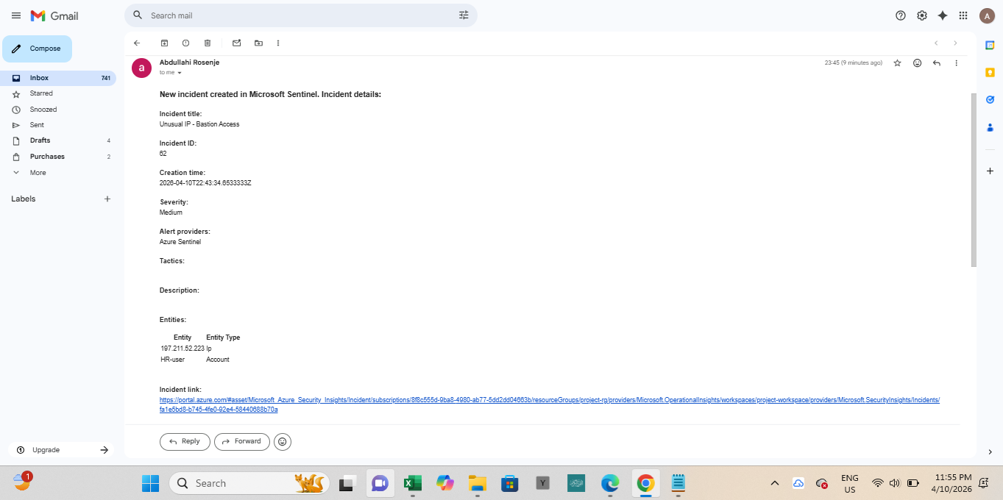Image resolution: width=1003 pixels, height=500 pixels.
Task: Open Google Keep side panel
Action: pyautogui.click(x=990, y=72)
